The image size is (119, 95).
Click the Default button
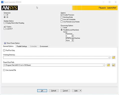point(54,90)
